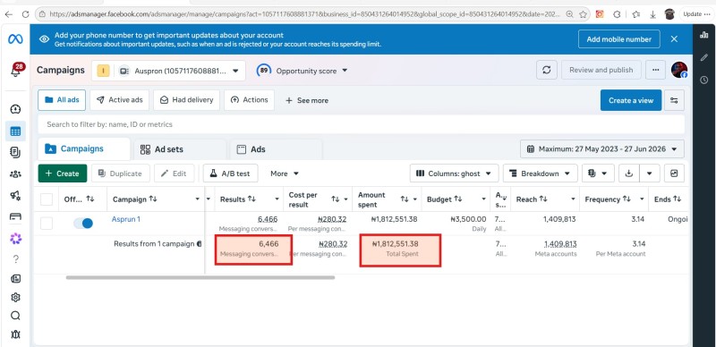Open the Asprun 1 campaign link
The height and width of the screenshot is (347, 716).
point(126,219)
